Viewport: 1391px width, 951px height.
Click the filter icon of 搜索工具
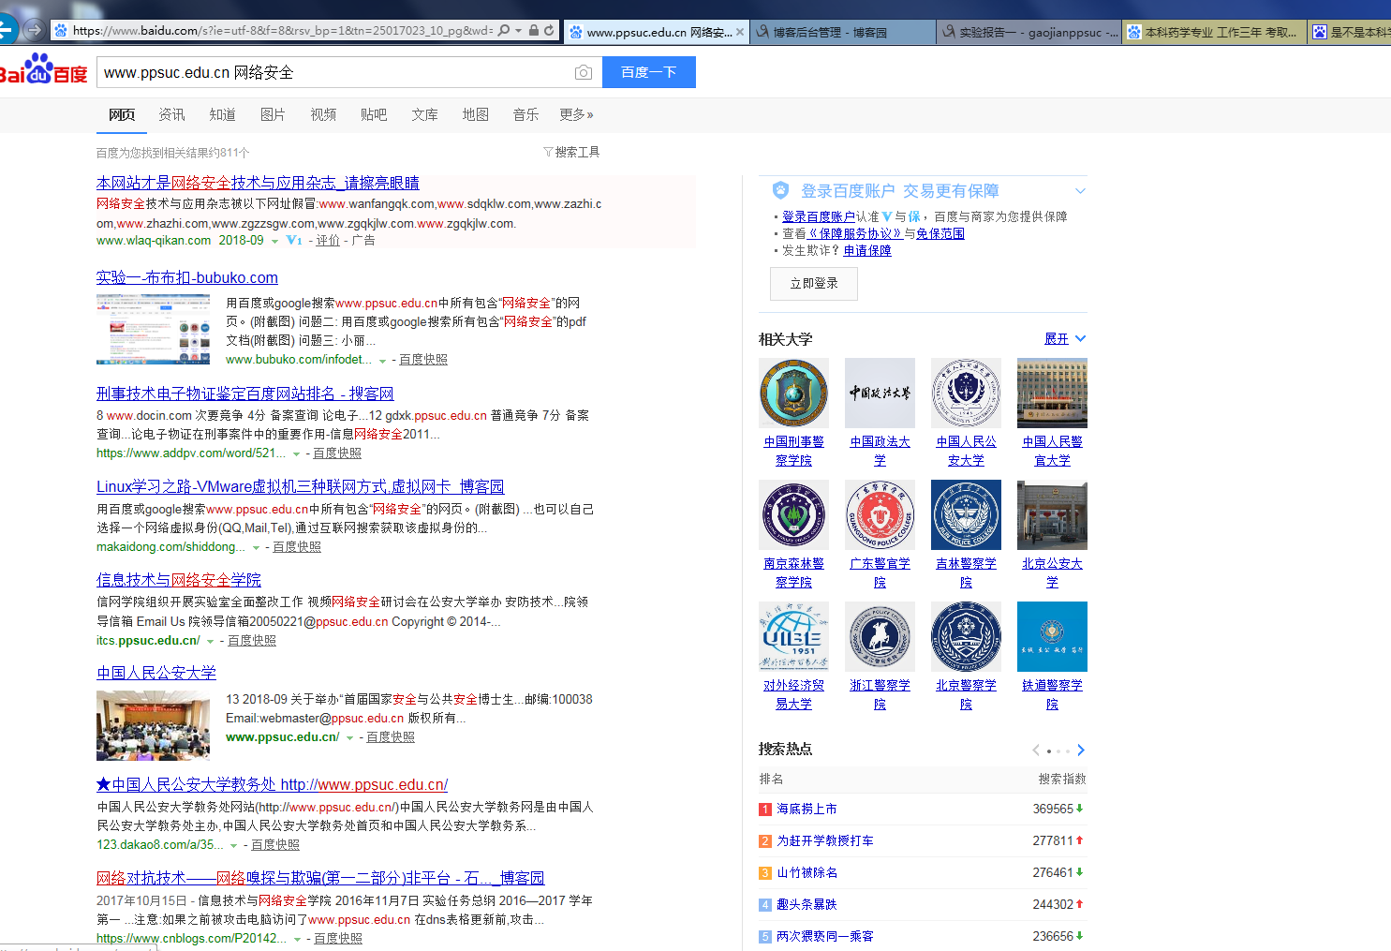(548, 152)
